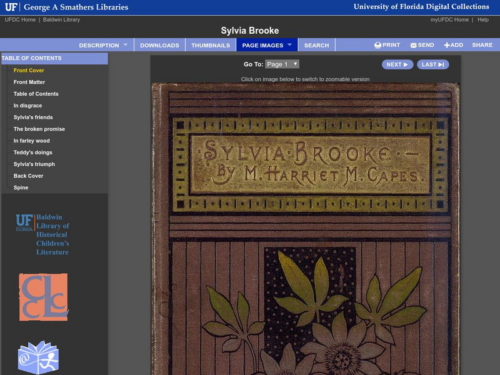Go to UFDC Home

[x=20, y=20]
